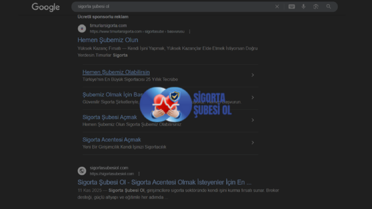Viewport: 372px width, 209px height.
Task: Click the "timurlarsigorta.com" site name text
Action: click(x=108, y=25)
